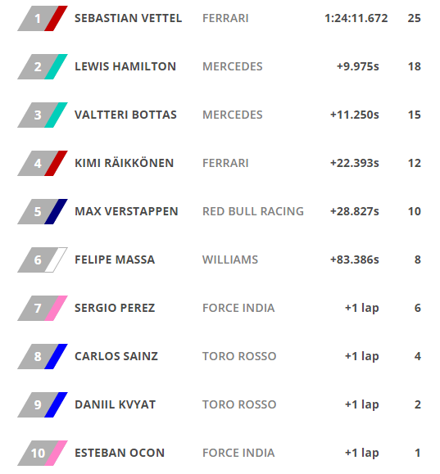Click Max Verstappen driver name

pos(126,211)
